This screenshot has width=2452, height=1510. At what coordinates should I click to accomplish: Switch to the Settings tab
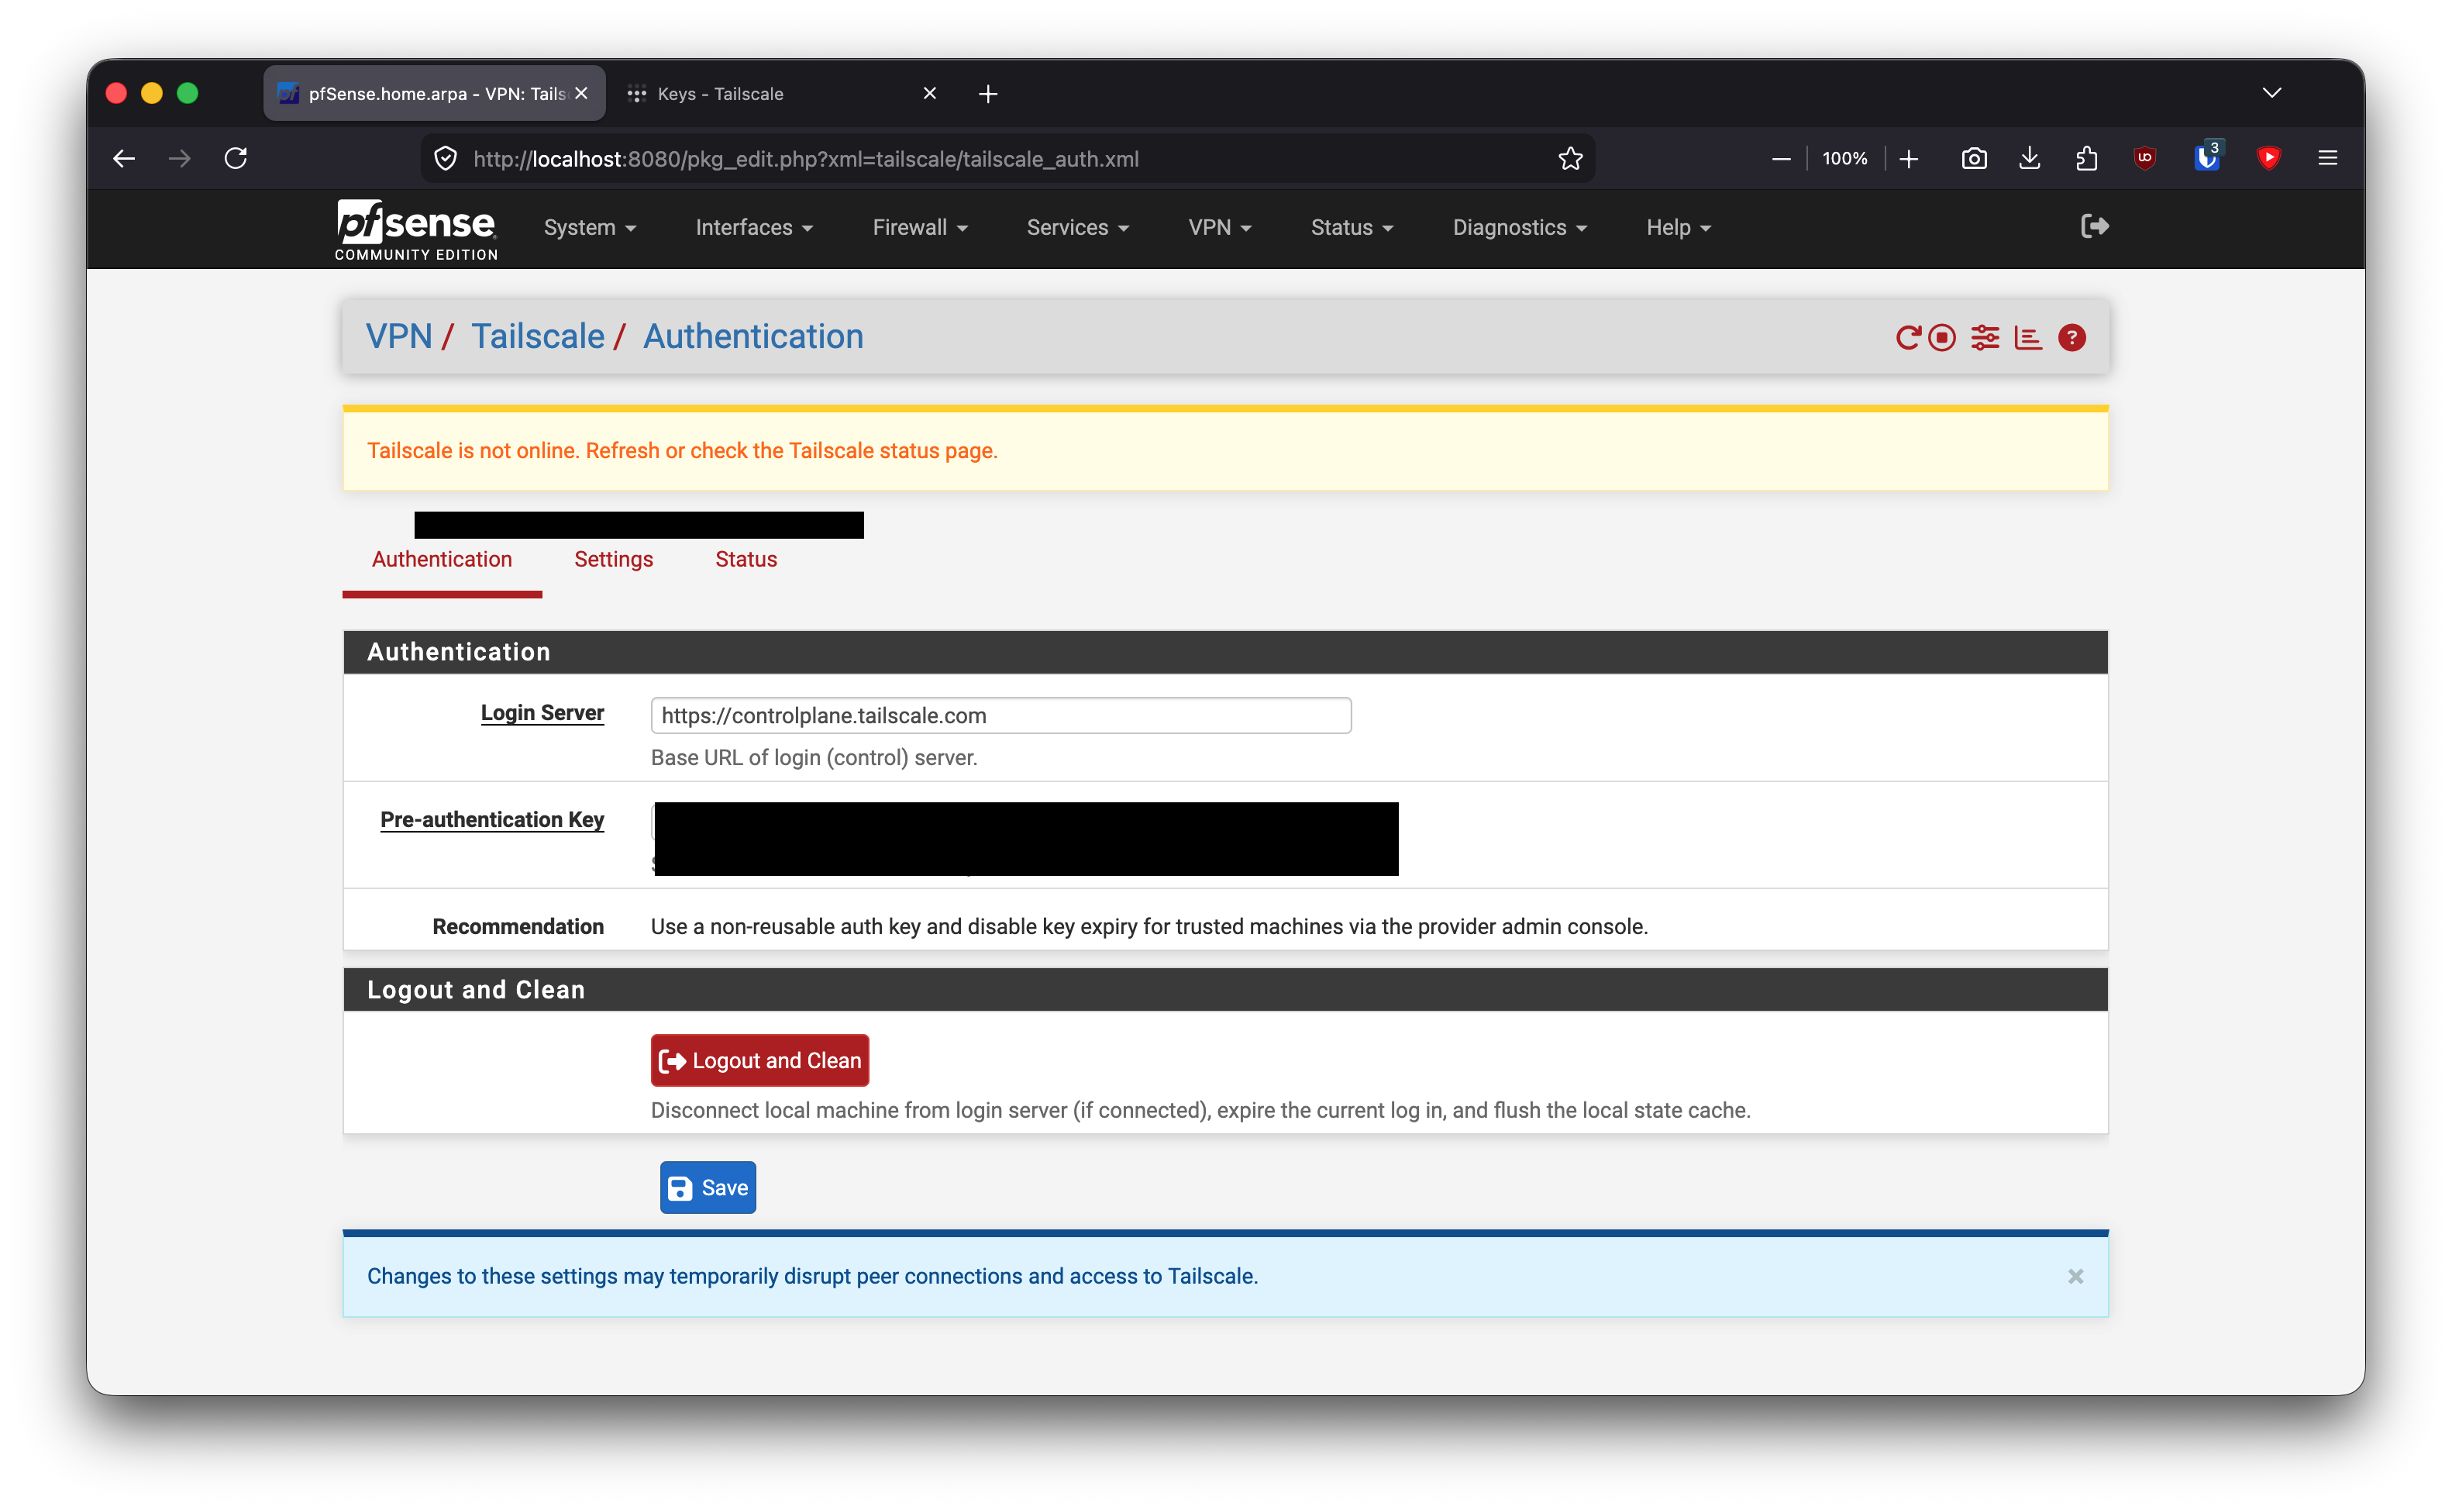613,559
